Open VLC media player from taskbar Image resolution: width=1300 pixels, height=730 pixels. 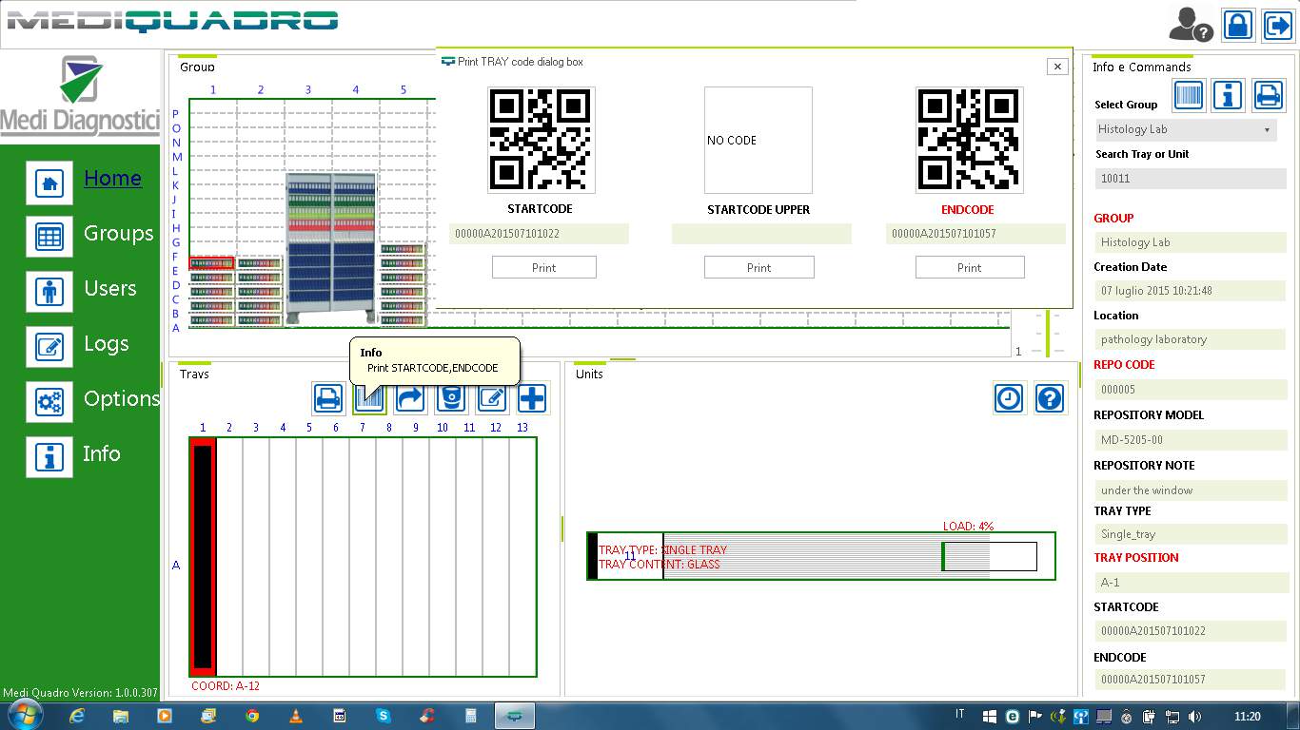295,716
